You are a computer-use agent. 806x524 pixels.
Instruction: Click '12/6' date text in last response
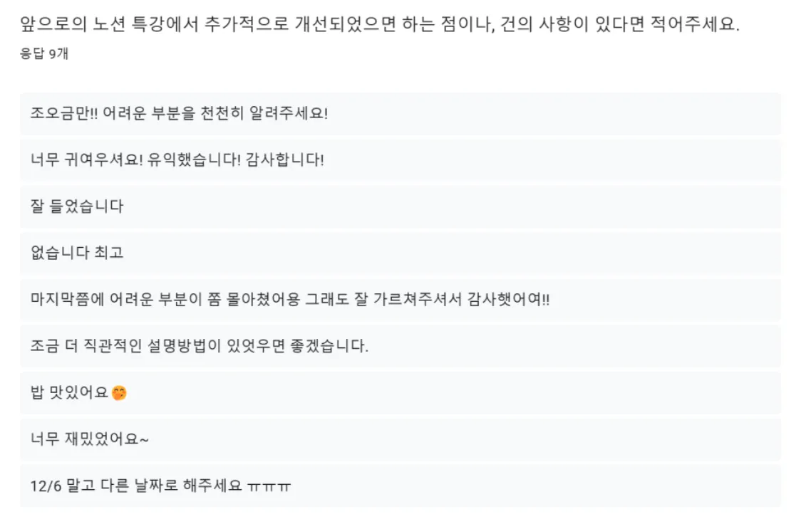point(46,486)
